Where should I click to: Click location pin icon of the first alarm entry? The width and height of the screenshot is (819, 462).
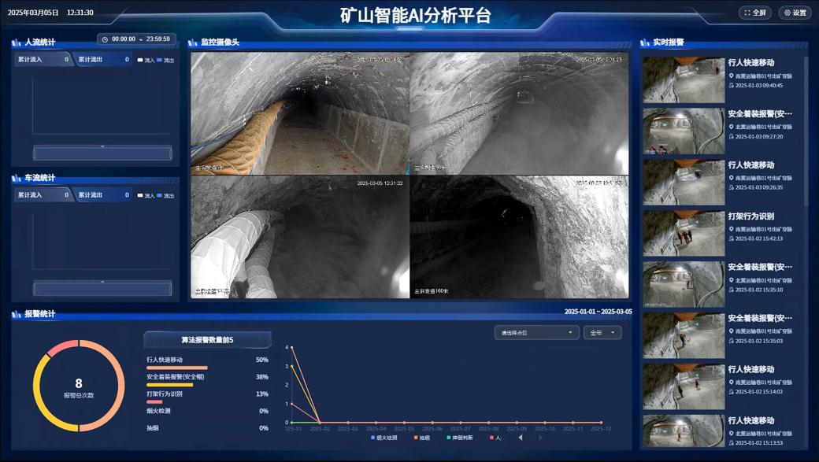click(x=732, y=76)
